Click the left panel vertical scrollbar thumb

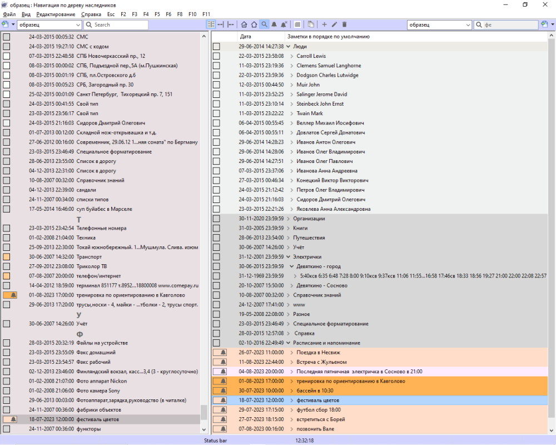pyautogui.click(x=204, y=412)
